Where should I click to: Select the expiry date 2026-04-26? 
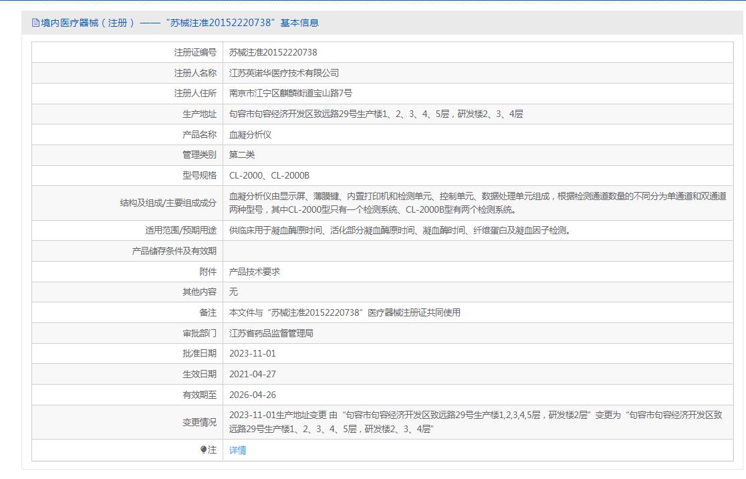252,395
